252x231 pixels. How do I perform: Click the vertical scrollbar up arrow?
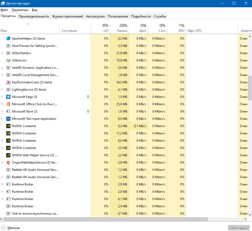(250, 36)
